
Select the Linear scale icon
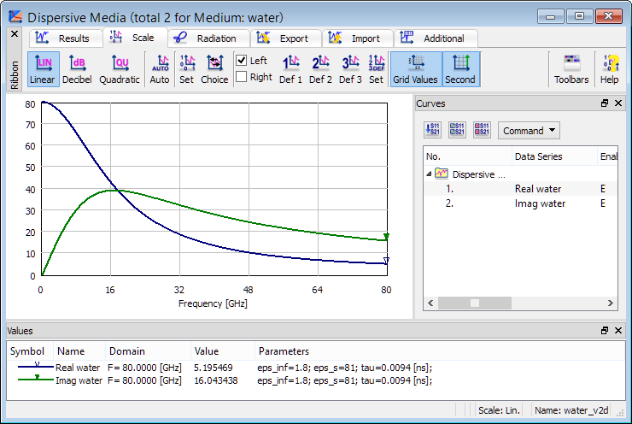[43, 69]
